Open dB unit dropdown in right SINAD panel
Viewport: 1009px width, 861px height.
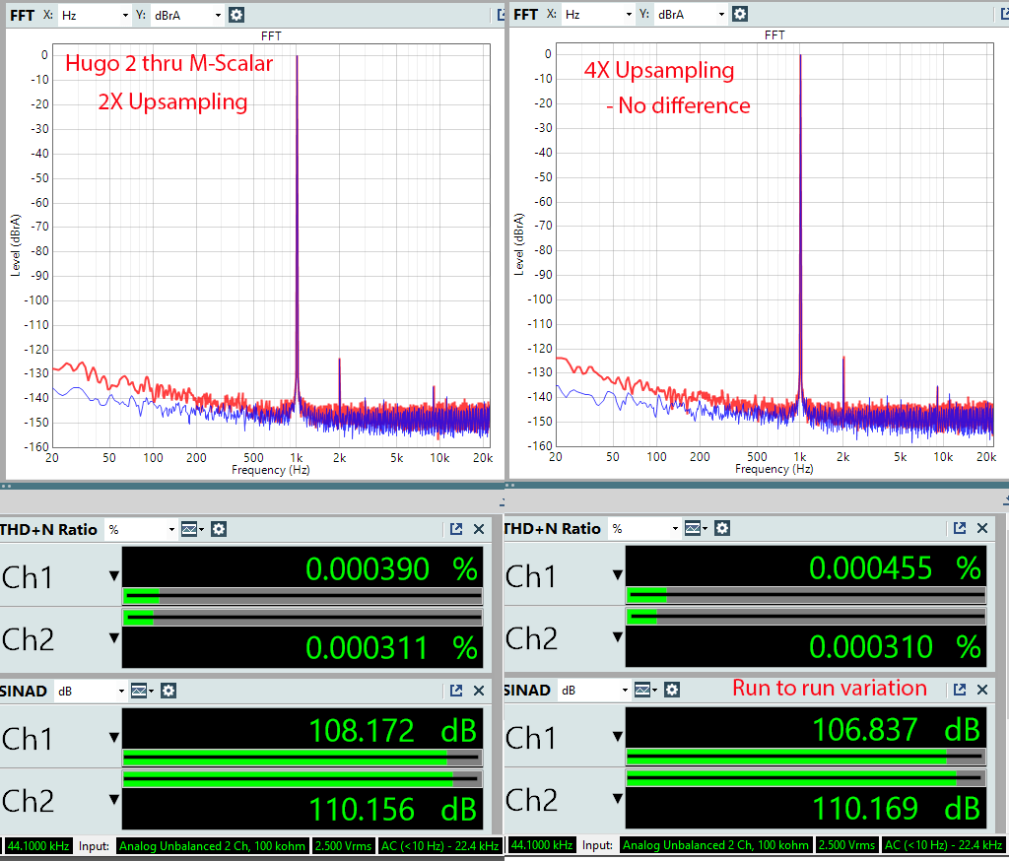pyautogui.click(x=594, y=690)
